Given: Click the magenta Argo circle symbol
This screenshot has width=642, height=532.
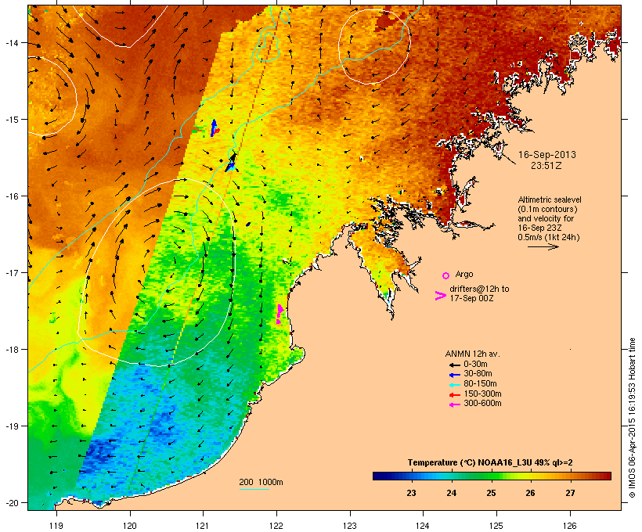Looking at the screenshot, I should [x=446, y=275].
